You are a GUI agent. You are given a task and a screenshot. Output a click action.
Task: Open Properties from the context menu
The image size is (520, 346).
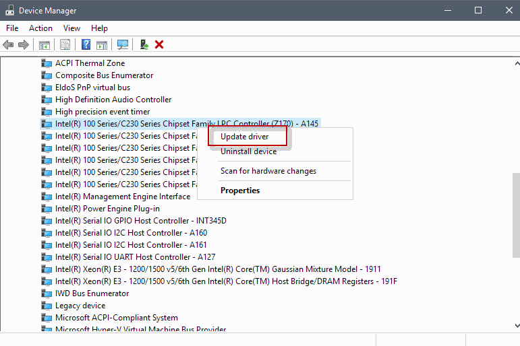[x=240, y=191]
